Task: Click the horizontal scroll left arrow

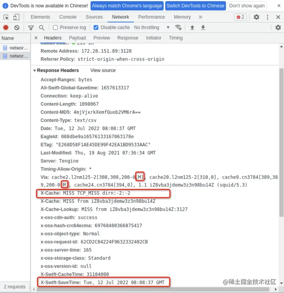Action: click(x=34, y=289)
